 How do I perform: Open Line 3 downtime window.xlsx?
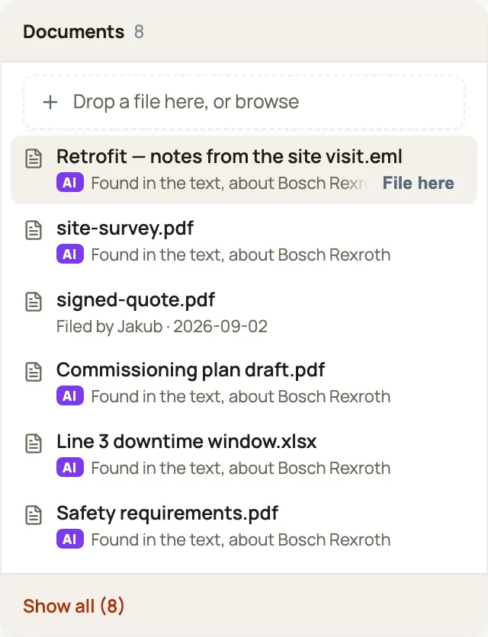pyautogui.click(x=186, y=442)
